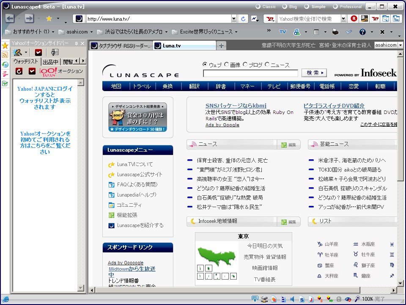Select the 画像 search radio button

click(227, 64)
